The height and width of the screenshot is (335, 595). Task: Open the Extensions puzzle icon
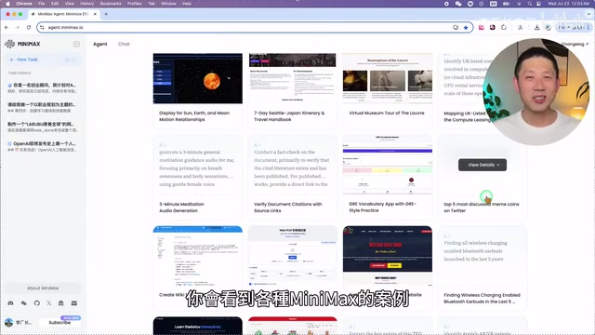[x=504, y=27]
